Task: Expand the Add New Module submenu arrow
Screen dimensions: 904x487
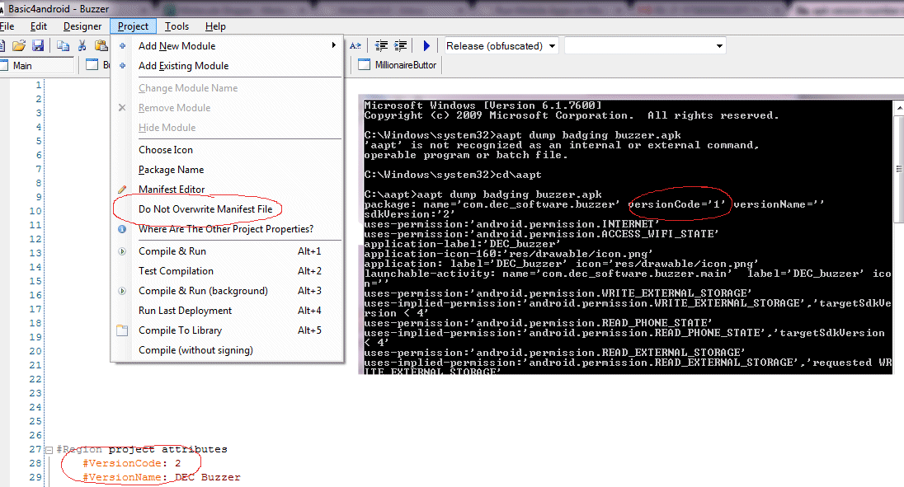Action: 334,45
